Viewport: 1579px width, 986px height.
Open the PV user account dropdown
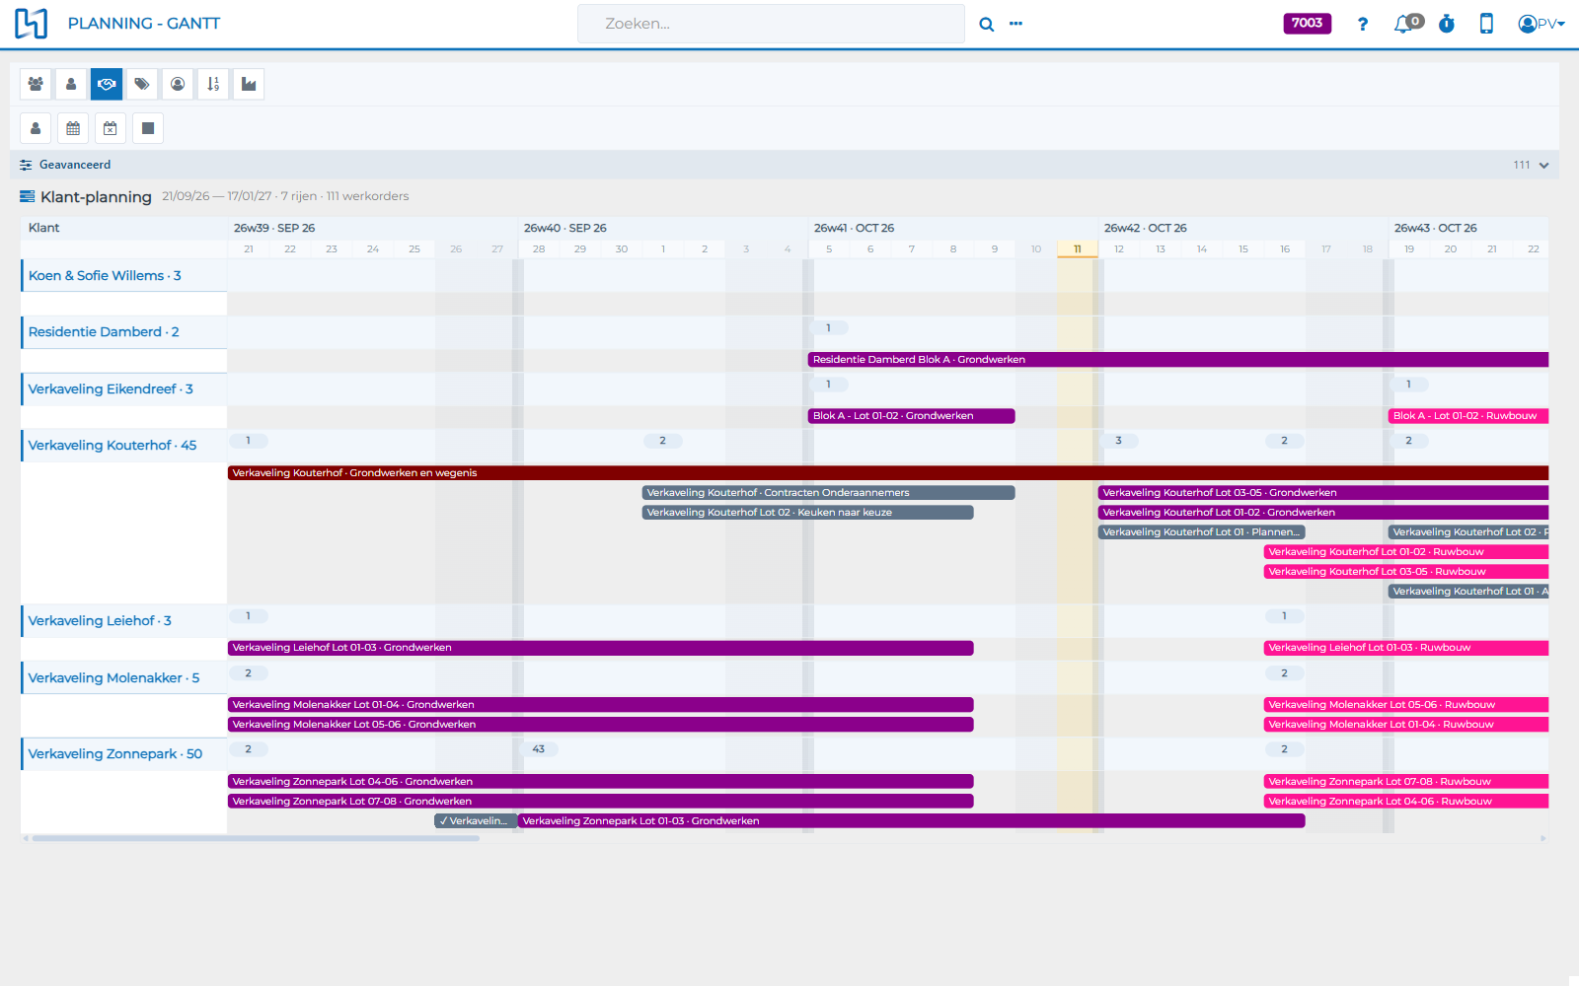1541,24
